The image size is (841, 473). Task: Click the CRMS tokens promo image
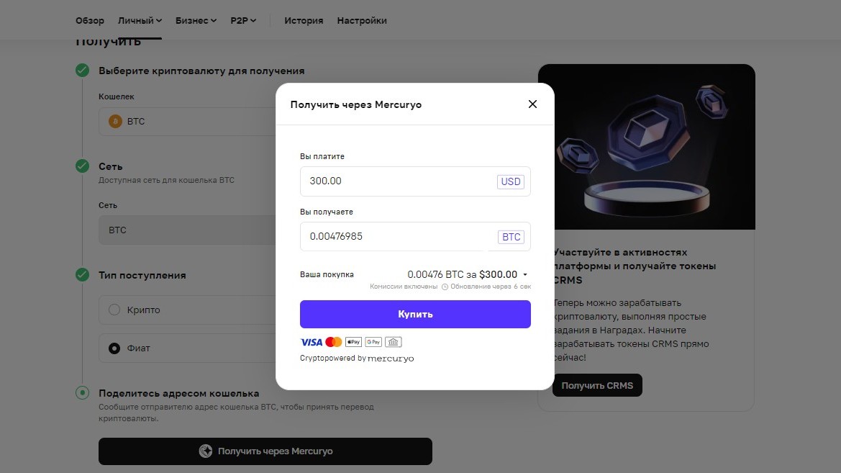(x=646, y=147)
